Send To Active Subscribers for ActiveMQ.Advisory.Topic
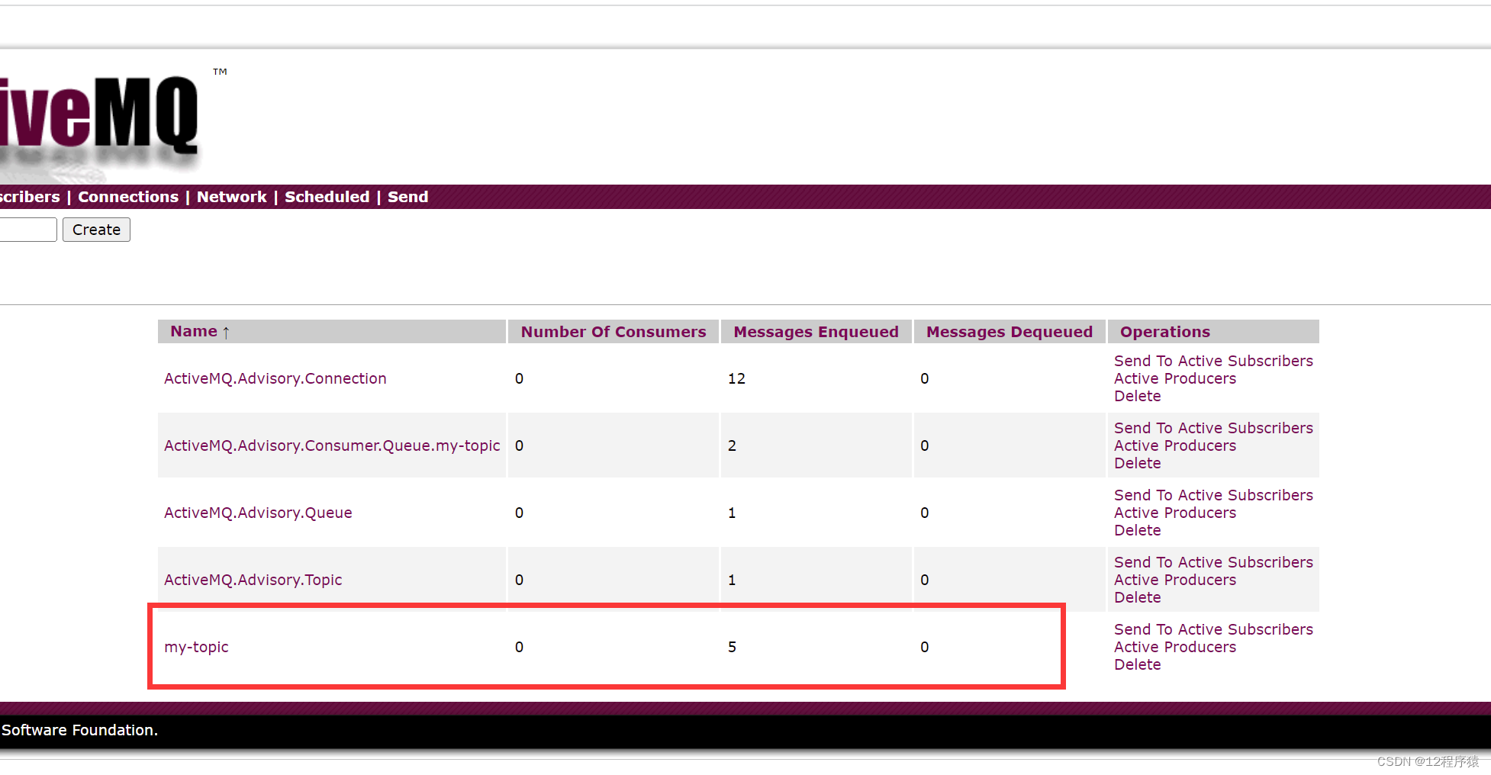 (1213, 562)
